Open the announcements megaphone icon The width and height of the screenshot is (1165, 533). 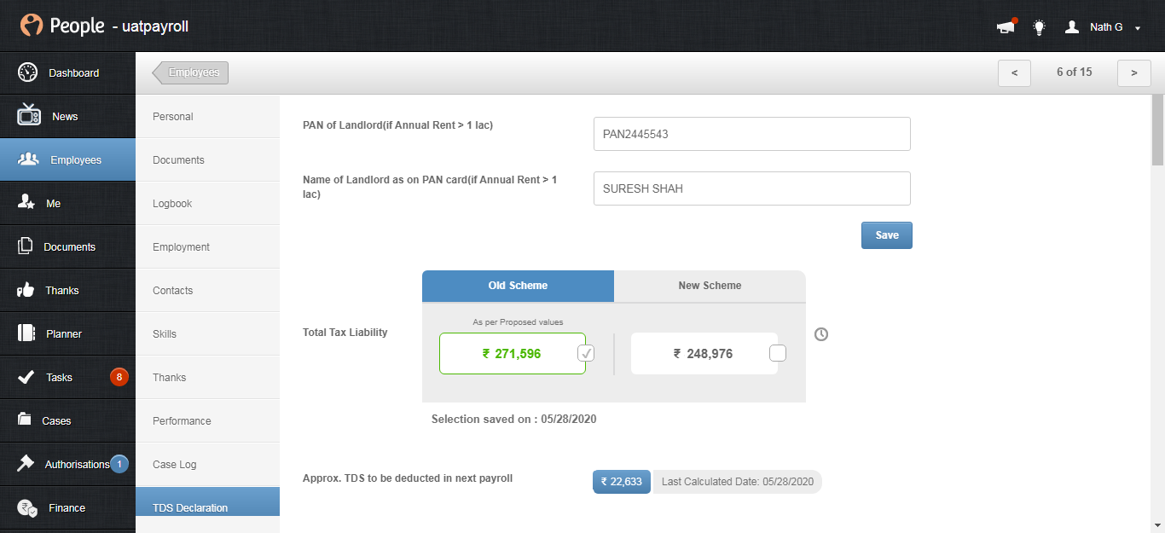click(x=1006, y=26)
